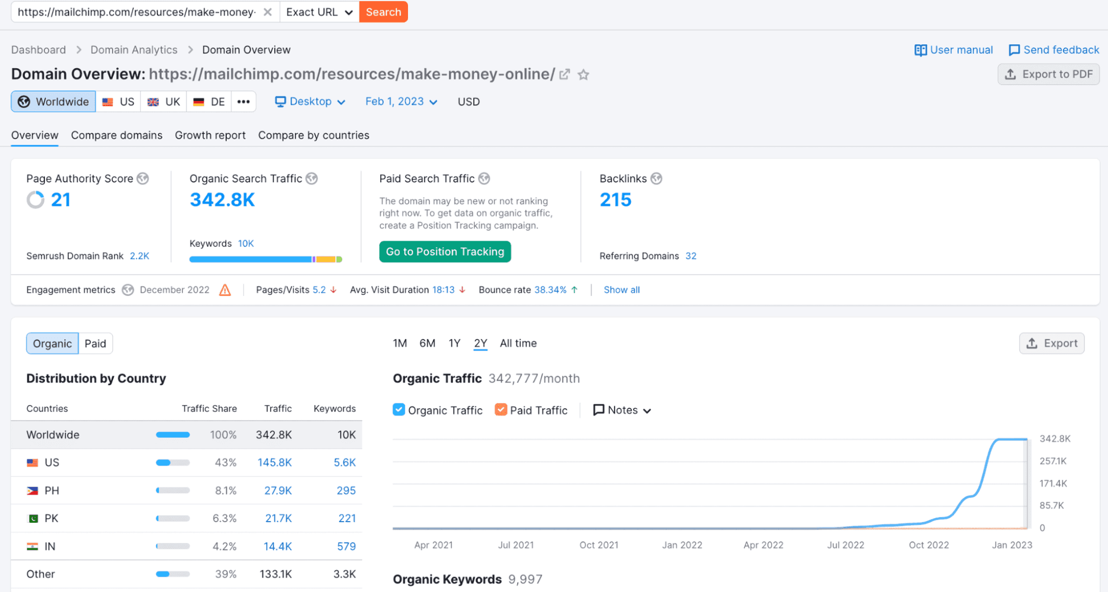Click globe icon next to Organic Search Traffic
Viewport: 1108px width, 592px height.
tap(312, 179)
